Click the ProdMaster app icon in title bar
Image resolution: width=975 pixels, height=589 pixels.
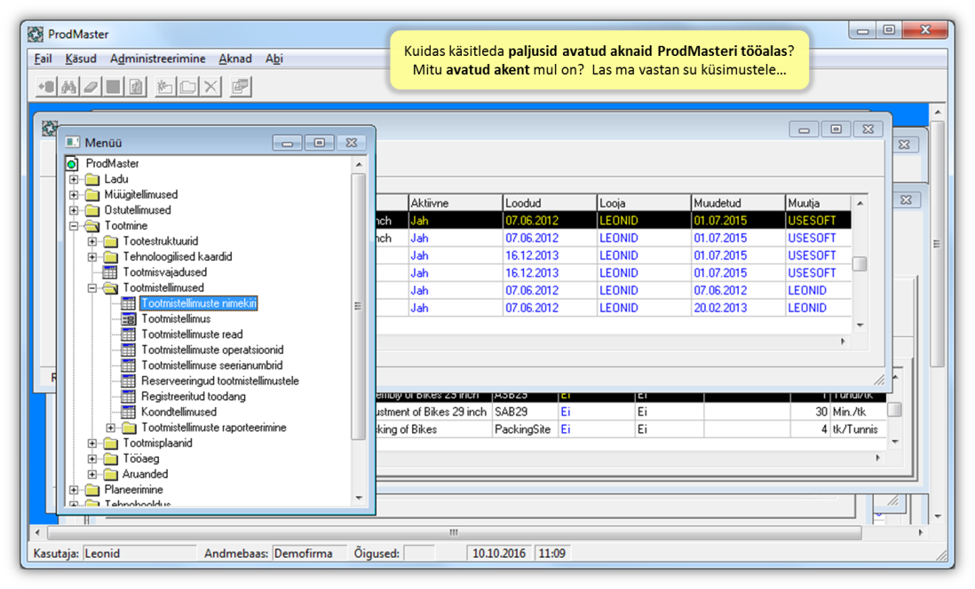[x=36, y=35]
